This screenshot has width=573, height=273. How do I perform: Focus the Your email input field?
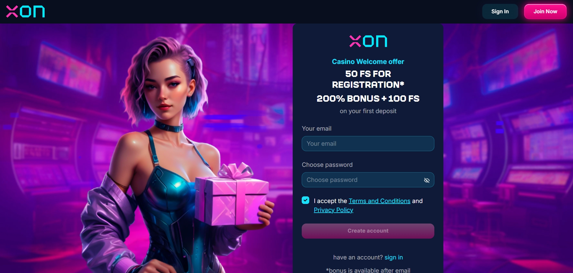[x=368, y=144]
